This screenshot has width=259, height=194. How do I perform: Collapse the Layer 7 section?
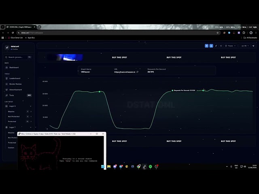click(31, 127)
